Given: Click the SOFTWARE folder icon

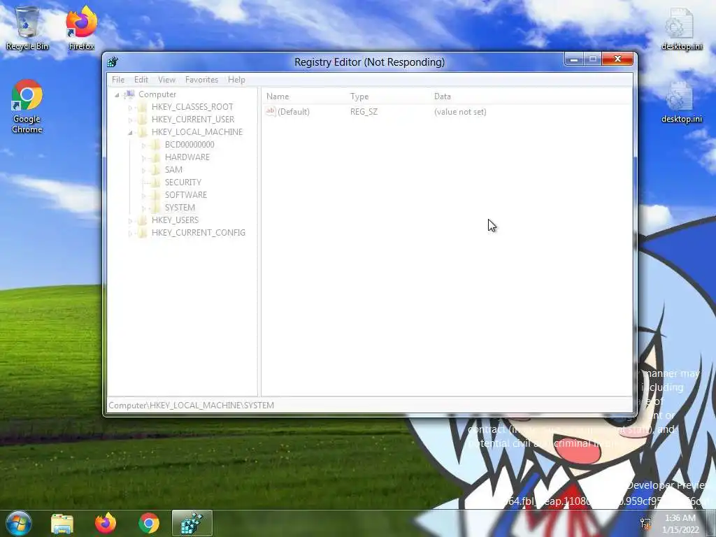Looking at the screenshot, I should point(156,195).
